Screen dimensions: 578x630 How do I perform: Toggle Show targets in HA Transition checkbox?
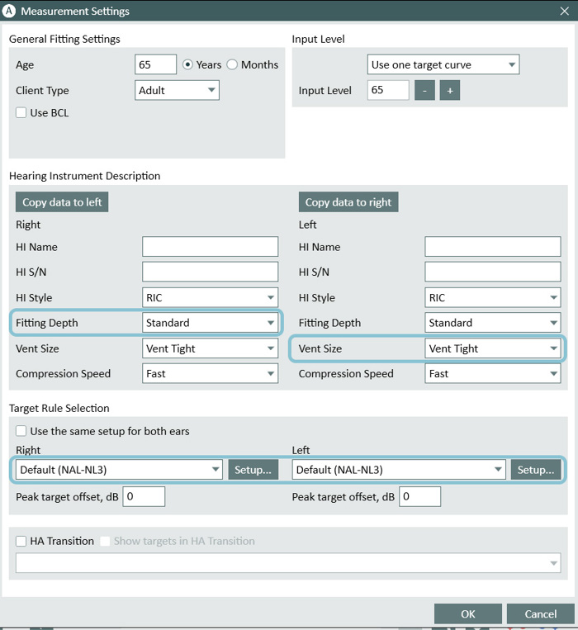pos(105,541)
